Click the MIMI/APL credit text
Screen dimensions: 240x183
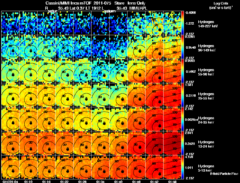[138, 8]
